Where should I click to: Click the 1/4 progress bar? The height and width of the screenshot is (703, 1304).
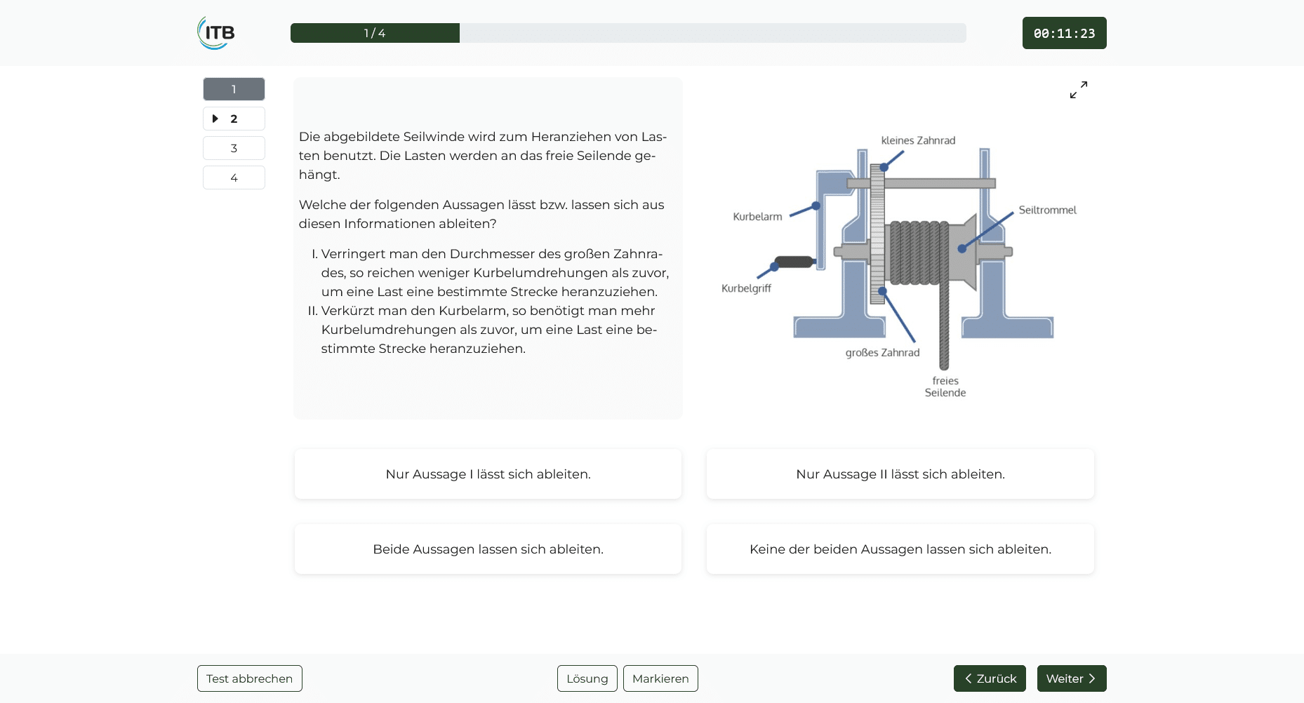(x=628, y=33)
